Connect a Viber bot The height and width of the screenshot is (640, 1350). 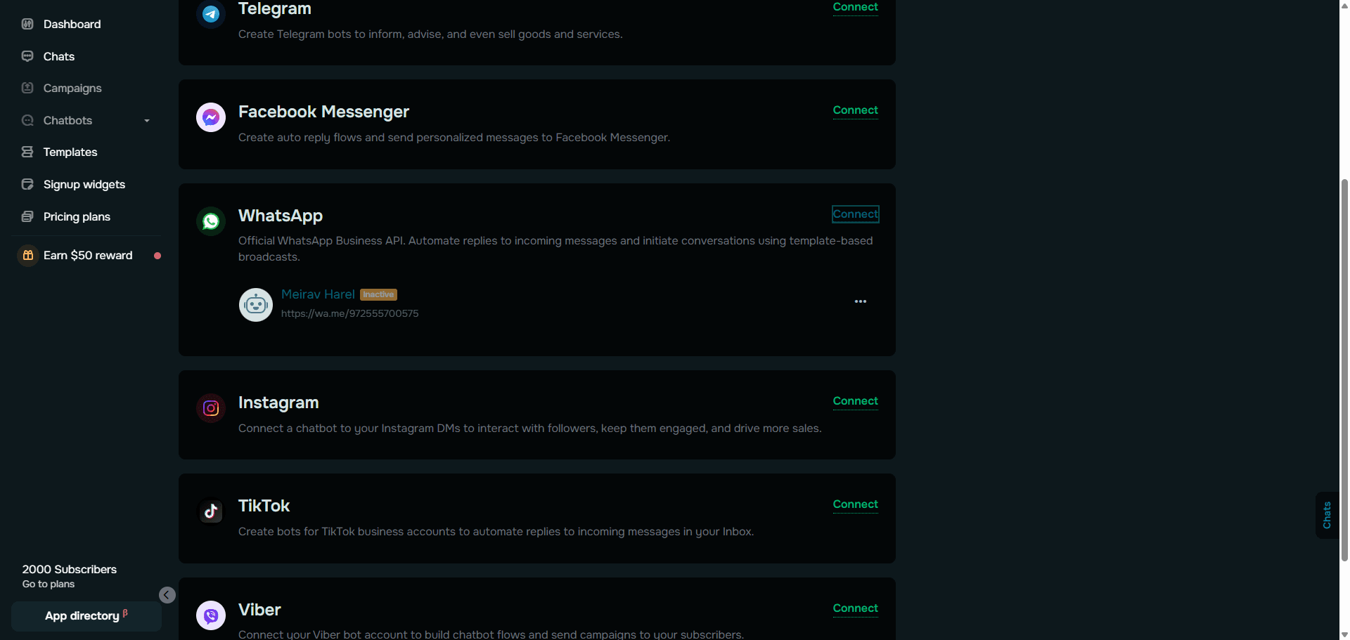[x=856, y=608]
